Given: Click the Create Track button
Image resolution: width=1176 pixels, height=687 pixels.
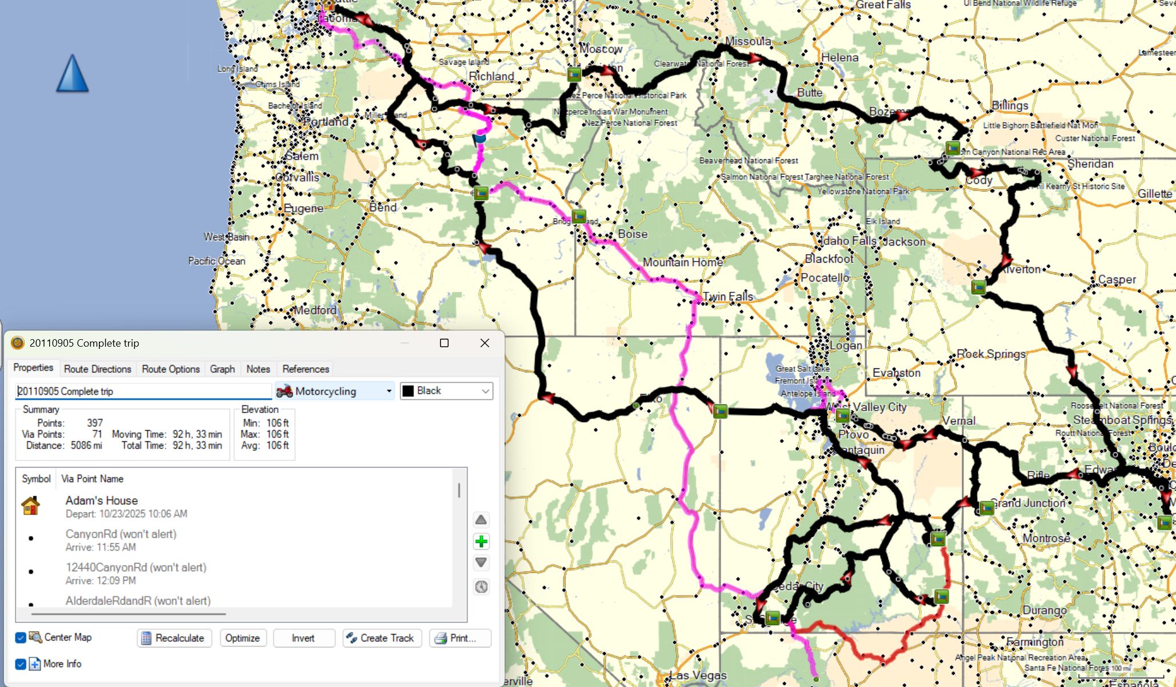Looking at the screenshot, I should coord(382,638).
